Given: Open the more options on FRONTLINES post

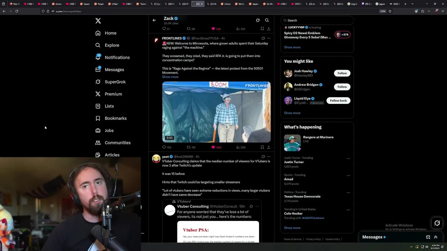Looking at the screenshot, I should pyautogui.click(x=269, y=38).
